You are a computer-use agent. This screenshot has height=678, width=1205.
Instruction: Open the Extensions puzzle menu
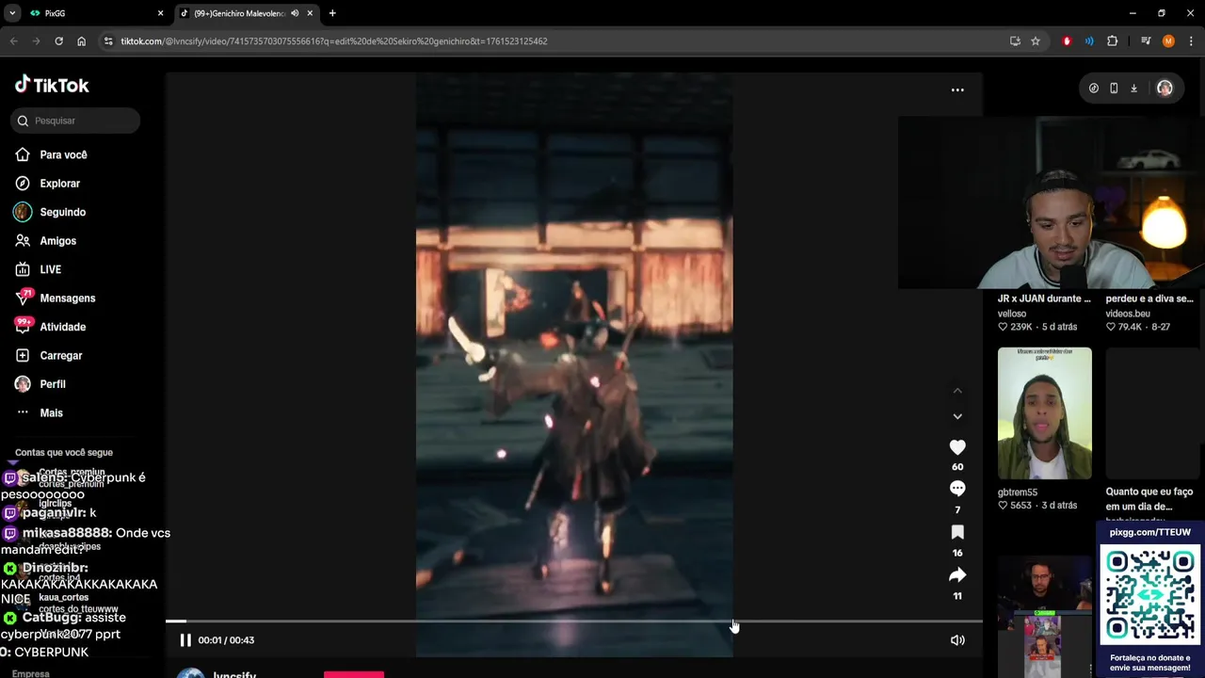1113,41
